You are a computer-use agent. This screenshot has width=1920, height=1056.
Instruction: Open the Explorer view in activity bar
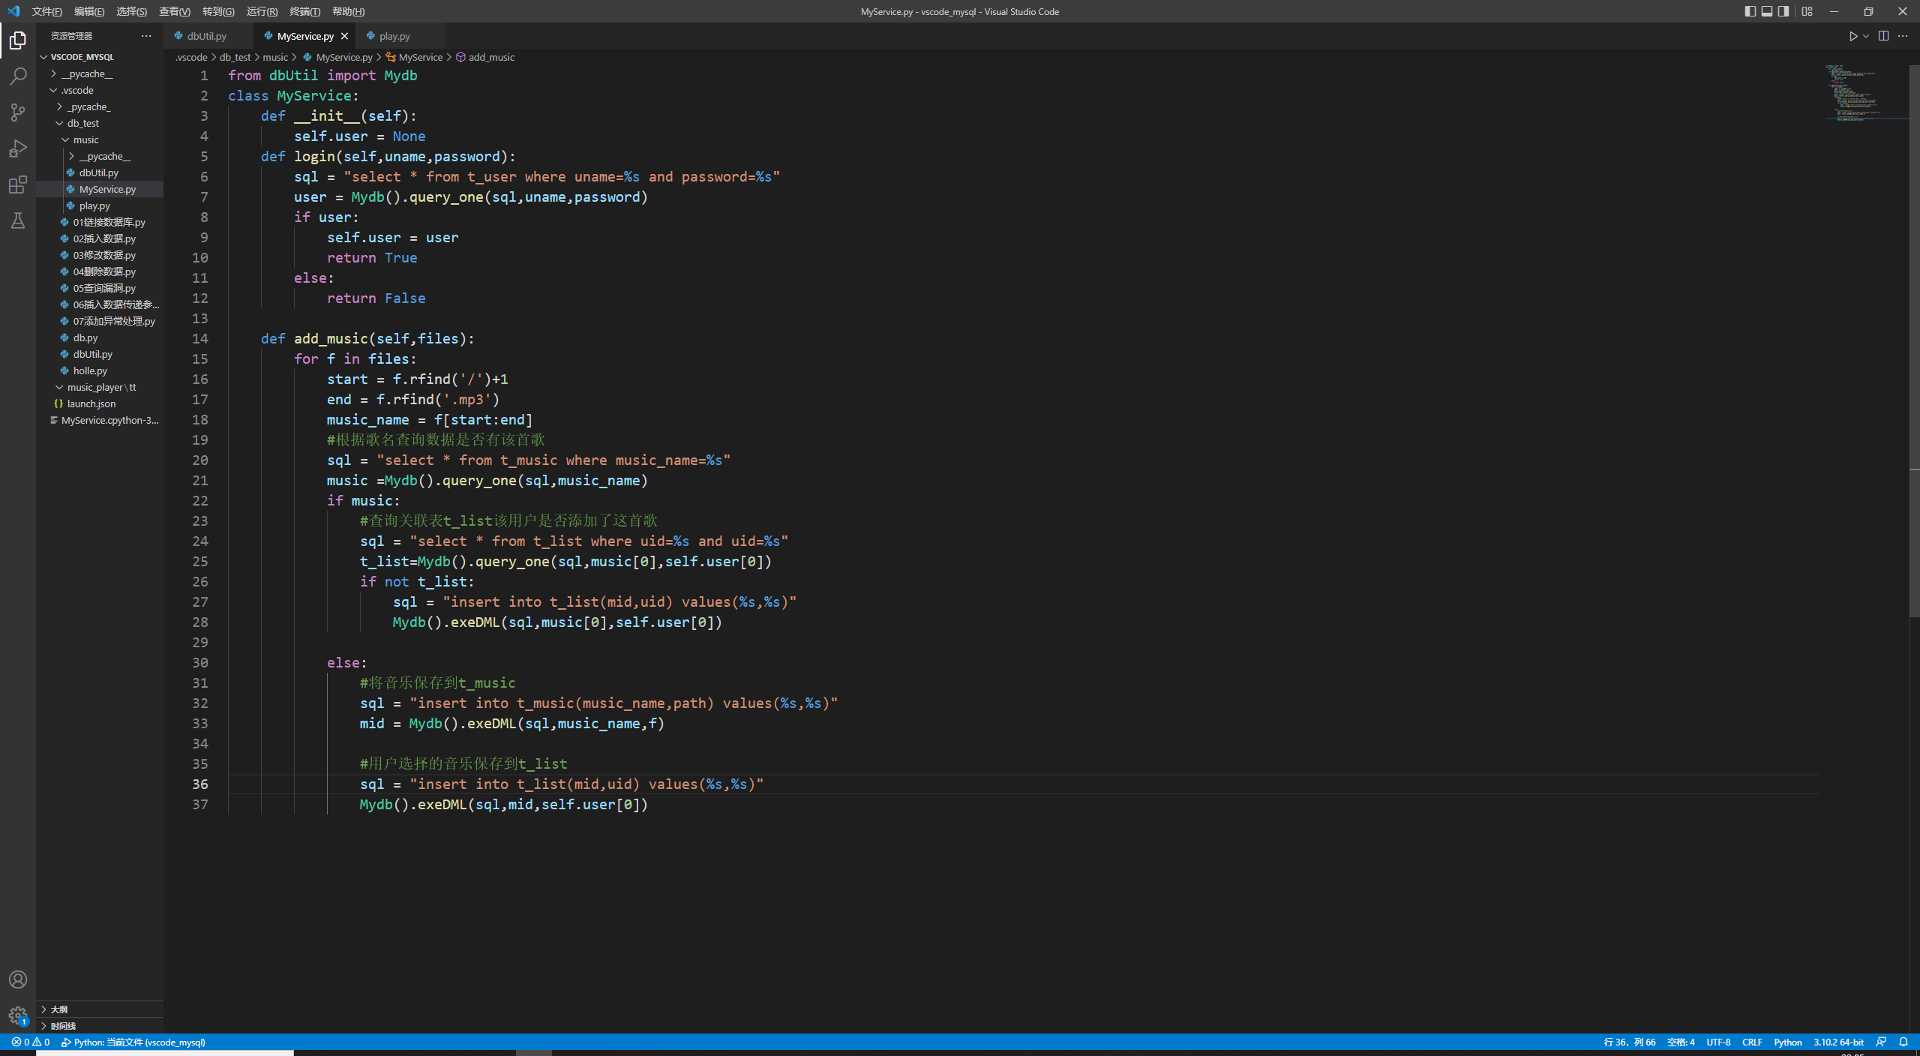18,40
